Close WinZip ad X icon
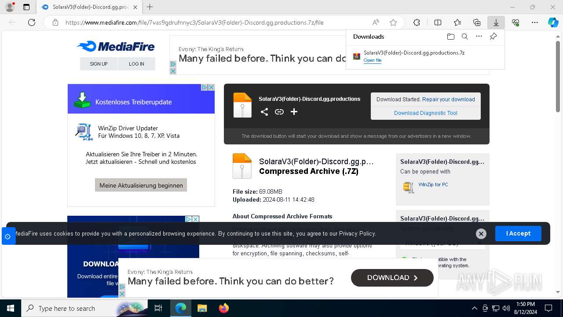 click(212, 87)
